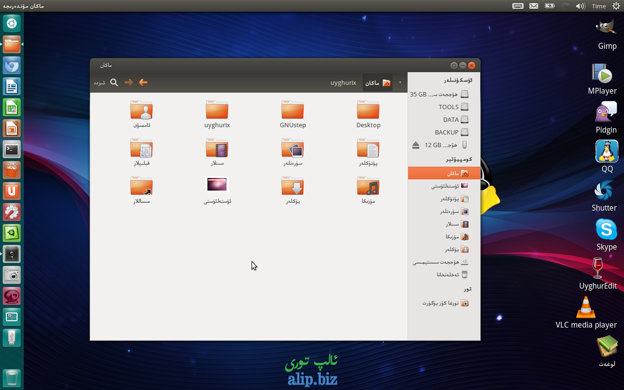Eject the 12 GB removable volume
Screen dimensions: 624x390
click(415, 145)
